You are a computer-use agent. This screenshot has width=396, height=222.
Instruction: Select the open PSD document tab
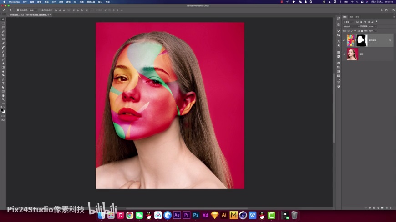click(30, 15)
